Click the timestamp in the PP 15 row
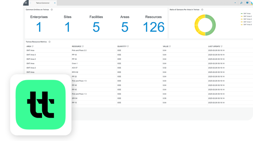This screenshot has width=253, height=141. tap(216, 102)
